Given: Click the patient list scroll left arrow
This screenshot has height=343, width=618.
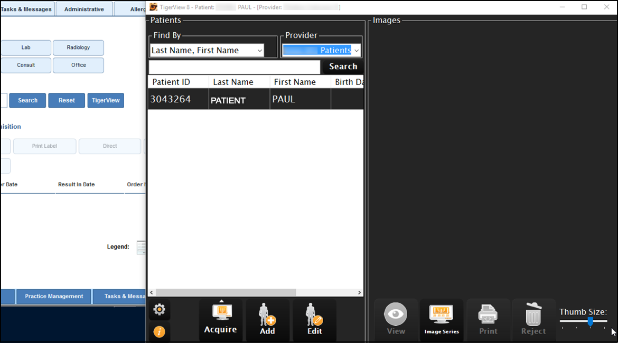Looking at the screenshot, I should (152, 292).
